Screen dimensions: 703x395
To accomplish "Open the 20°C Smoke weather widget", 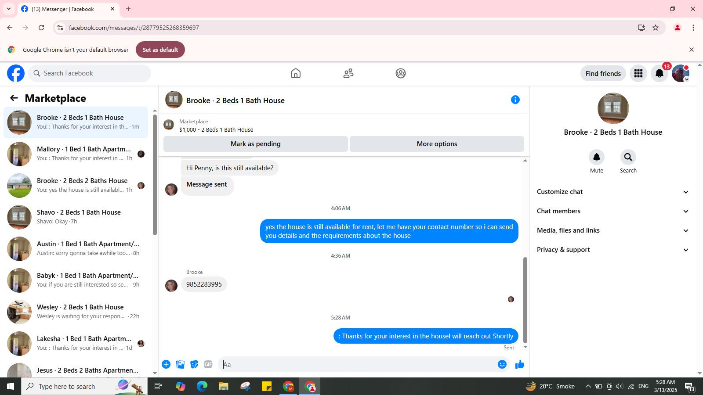I will click(551, 386).
